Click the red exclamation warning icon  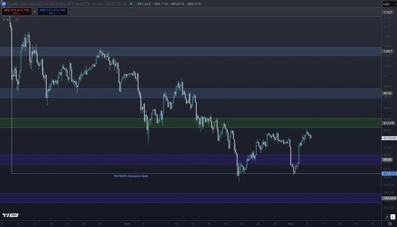pos(17,20)
